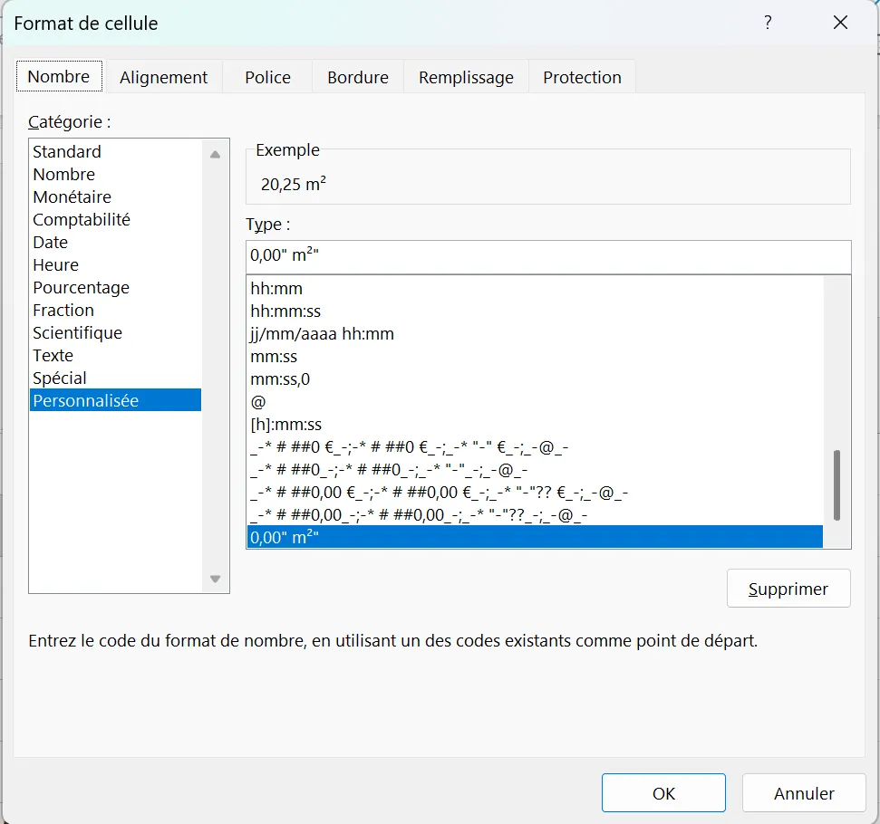The width and height of the screenshot is (880, 824).
Task: Click into the Type format code field
Action: 547,255
